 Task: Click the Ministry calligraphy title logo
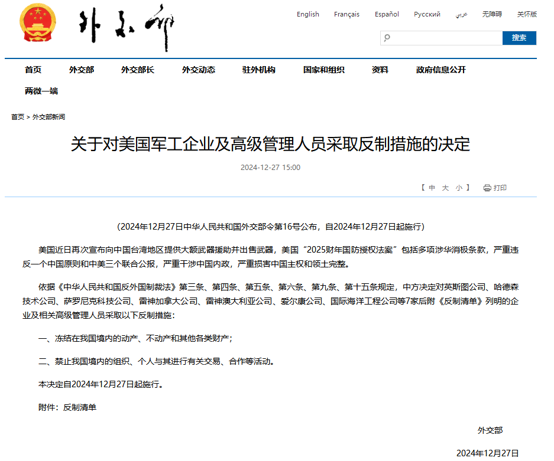[x=127, y=27]
